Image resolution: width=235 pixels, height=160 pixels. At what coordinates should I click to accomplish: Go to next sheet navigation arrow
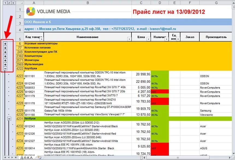pos(12,158)
